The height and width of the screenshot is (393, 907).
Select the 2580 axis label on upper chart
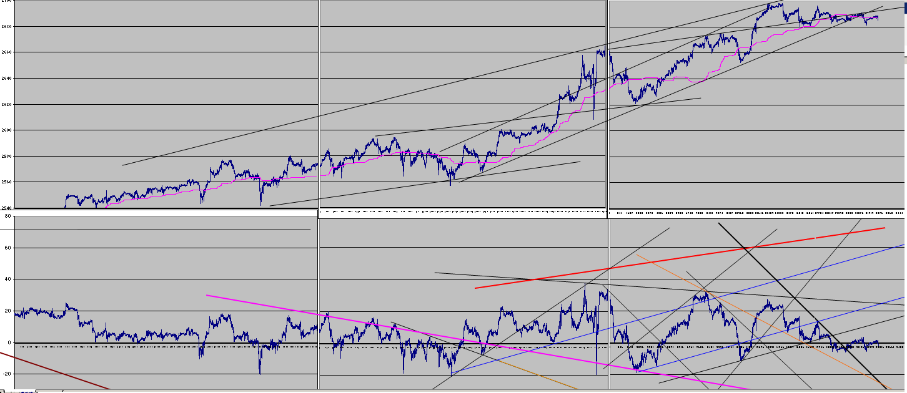coord(7,156)
